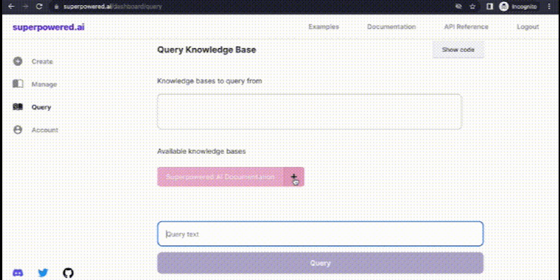This screenshot has height=280, width=560.
Task: Go to API Reference page
Action: [466, 27]
